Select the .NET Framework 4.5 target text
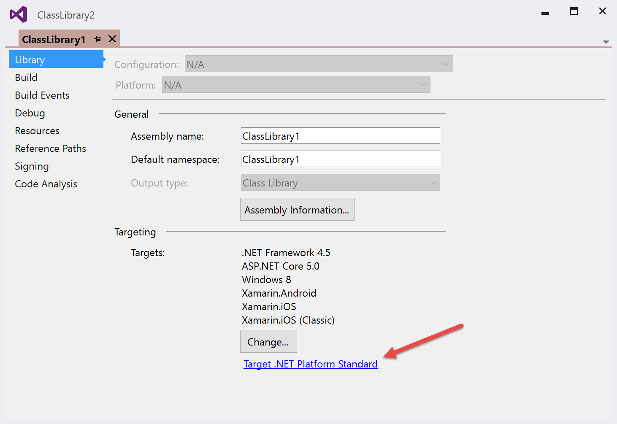 click(286, 253)
